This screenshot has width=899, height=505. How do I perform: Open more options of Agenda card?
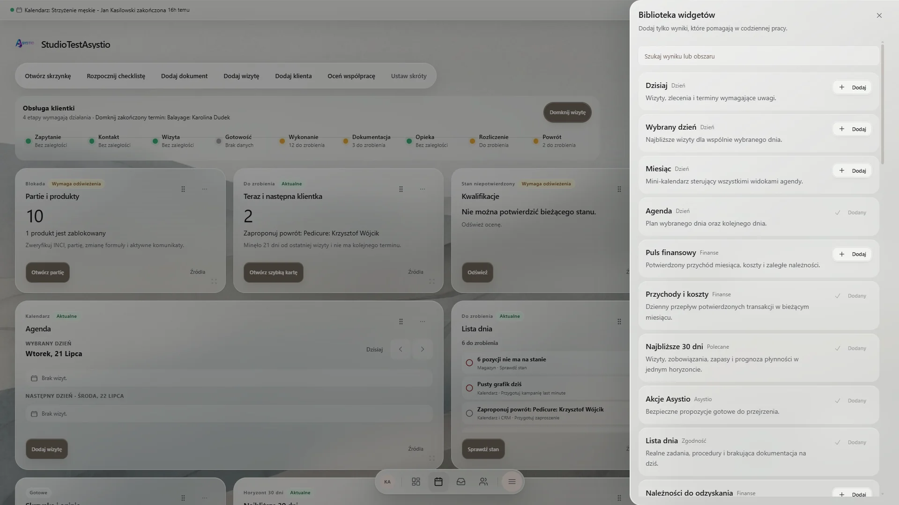423,322
